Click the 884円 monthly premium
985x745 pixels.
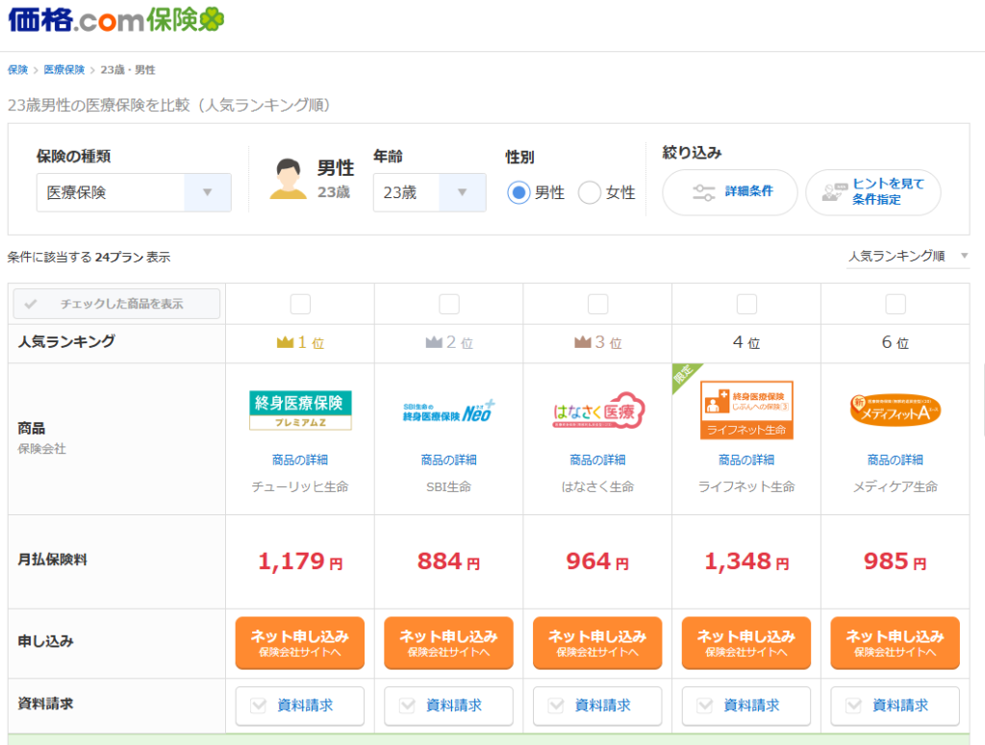(x=449, y=561)
